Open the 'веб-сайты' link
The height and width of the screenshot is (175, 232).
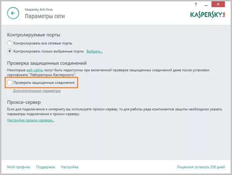click(35, 70)
